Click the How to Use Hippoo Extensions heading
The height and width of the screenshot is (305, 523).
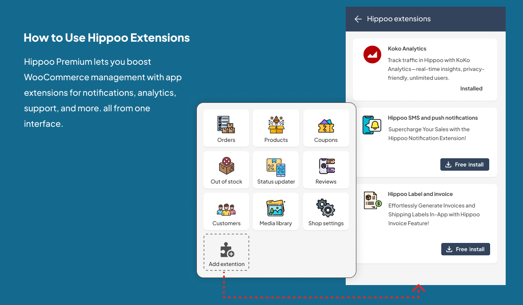pyautogui.click(x=107, y=38)
